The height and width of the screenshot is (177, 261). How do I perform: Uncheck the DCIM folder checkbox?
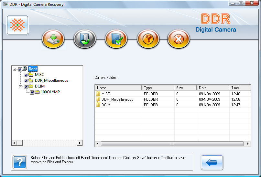(26, 87)
